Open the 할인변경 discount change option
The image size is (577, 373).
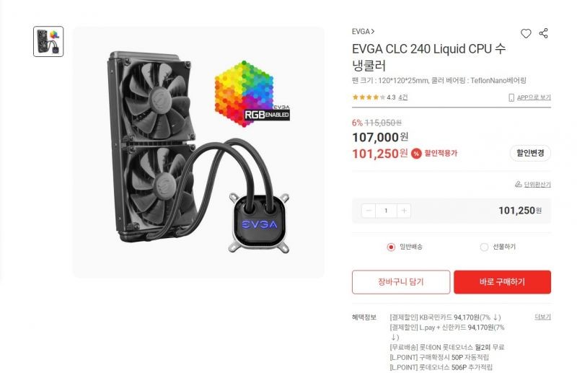click(x=530, y=153)
